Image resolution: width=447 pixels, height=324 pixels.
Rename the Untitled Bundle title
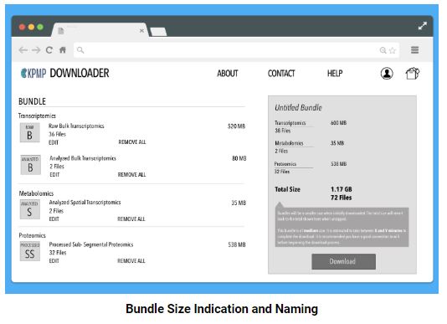click(298, 108)
